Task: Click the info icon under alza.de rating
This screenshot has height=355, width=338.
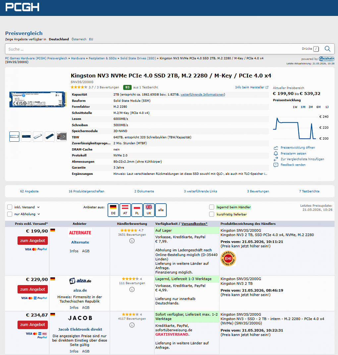Action: (132, 289)
